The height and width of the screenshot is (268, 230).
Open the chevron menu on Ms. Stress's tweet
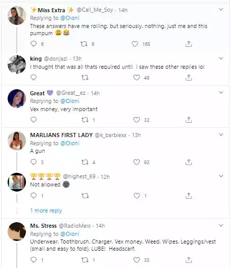coord(221,225)
